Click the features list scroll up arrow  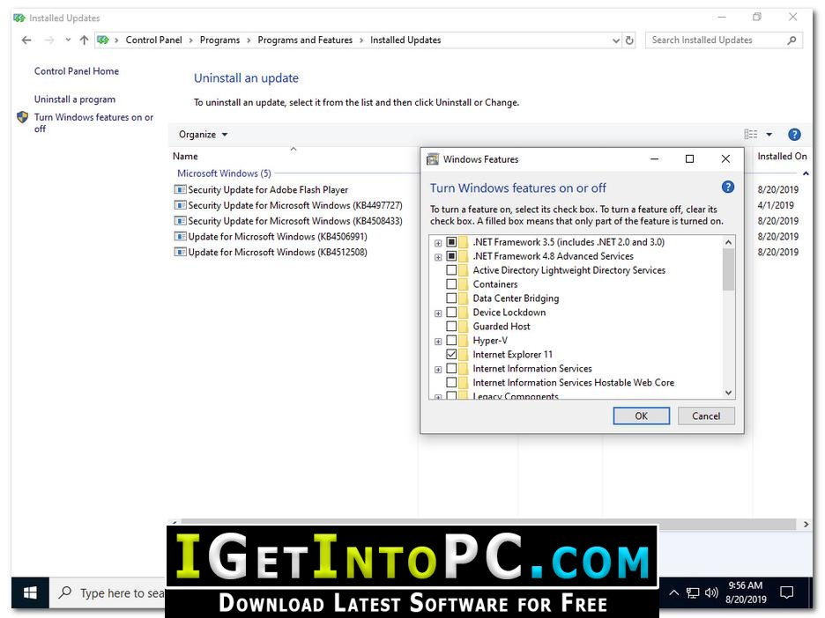point(728,242)
